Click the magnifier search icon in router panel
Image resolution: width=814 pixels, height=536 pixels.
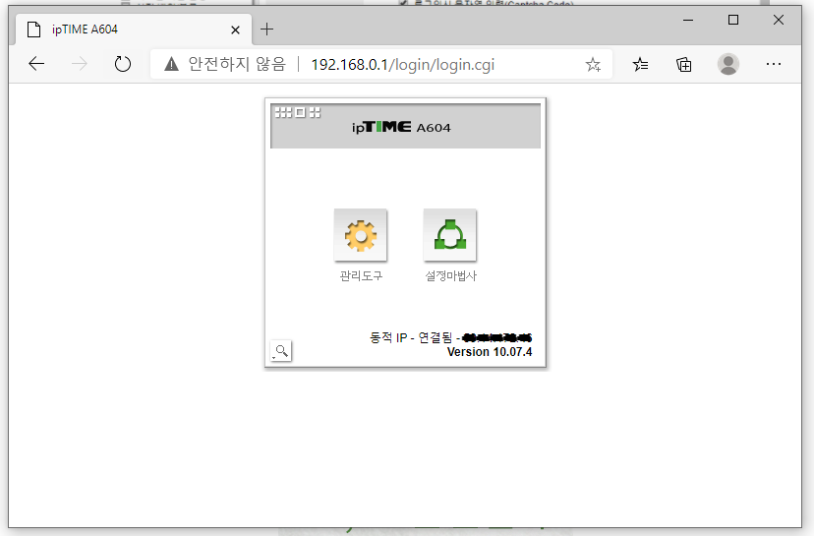[281, 350]
